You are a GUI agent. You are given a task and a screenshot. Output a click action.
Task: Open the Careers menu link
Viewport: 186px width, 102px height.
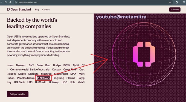[46, 10]
